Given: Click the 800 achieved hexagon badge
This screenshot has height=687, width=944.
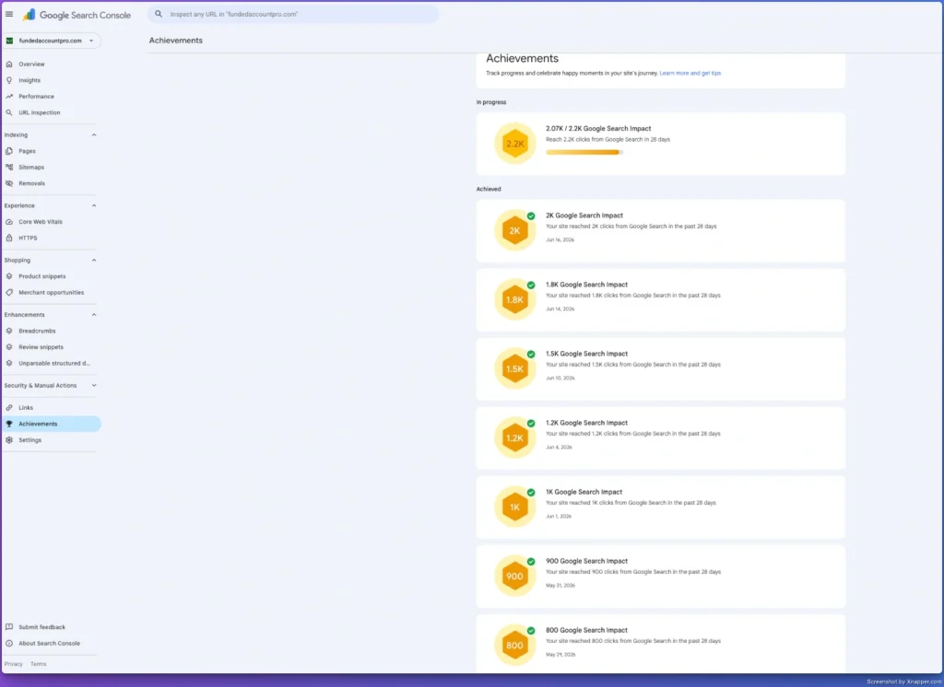Looking at the screenshot, I should tap(514, 645).
